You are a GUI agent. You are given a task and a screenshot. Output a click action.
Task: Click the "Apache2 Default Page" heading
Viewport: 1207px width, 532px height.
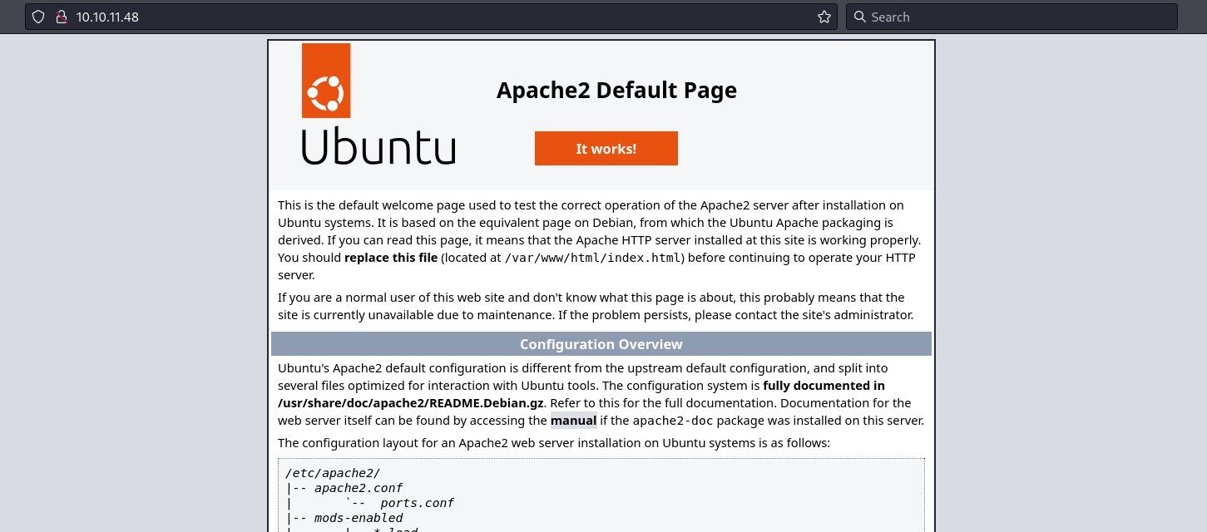coord(616,90)
